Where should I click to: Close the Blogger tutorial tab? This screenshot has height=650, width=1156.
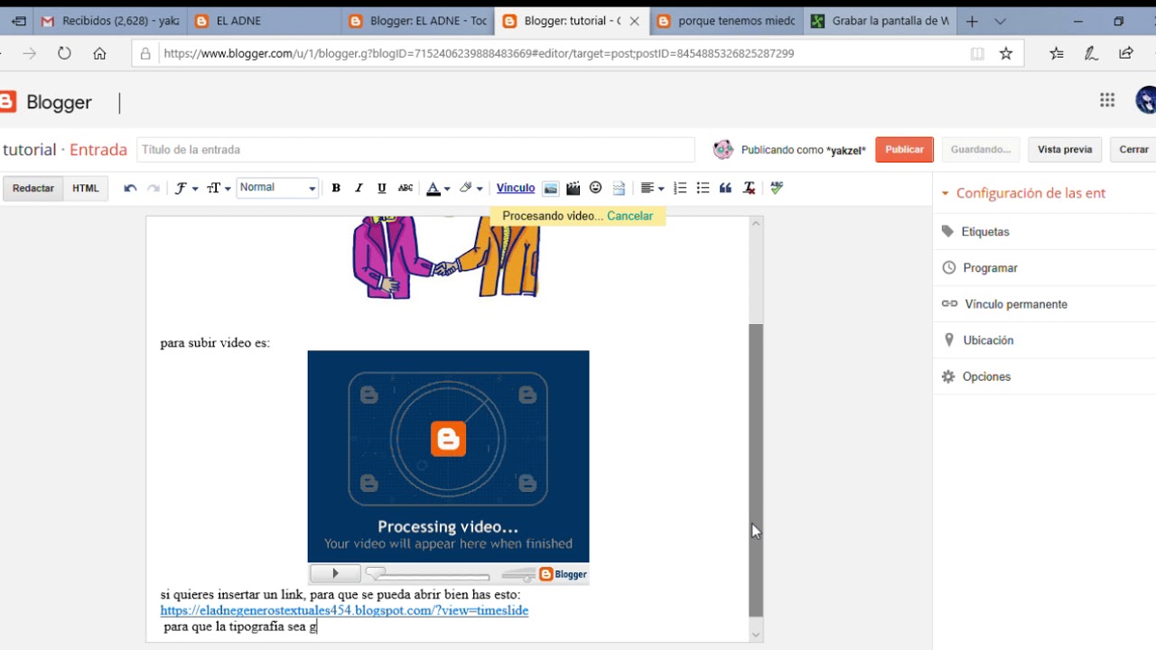point(635,21)
